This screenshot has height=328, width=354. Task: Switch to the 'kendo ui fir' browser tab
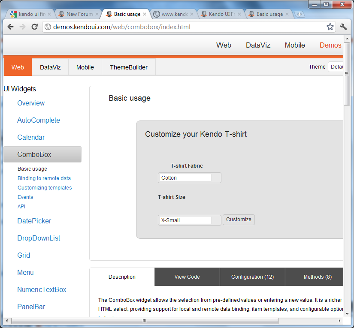pos(30,14)
